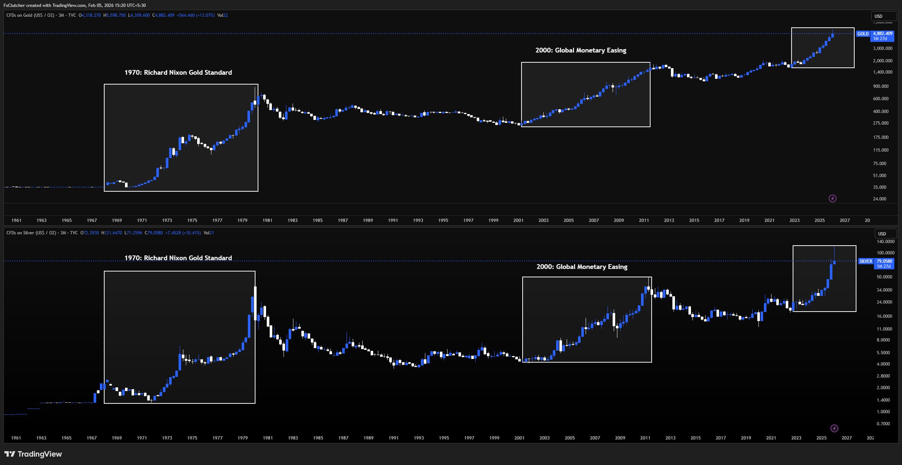Toggle the USD unit on the gold price scale

[884, 16]
